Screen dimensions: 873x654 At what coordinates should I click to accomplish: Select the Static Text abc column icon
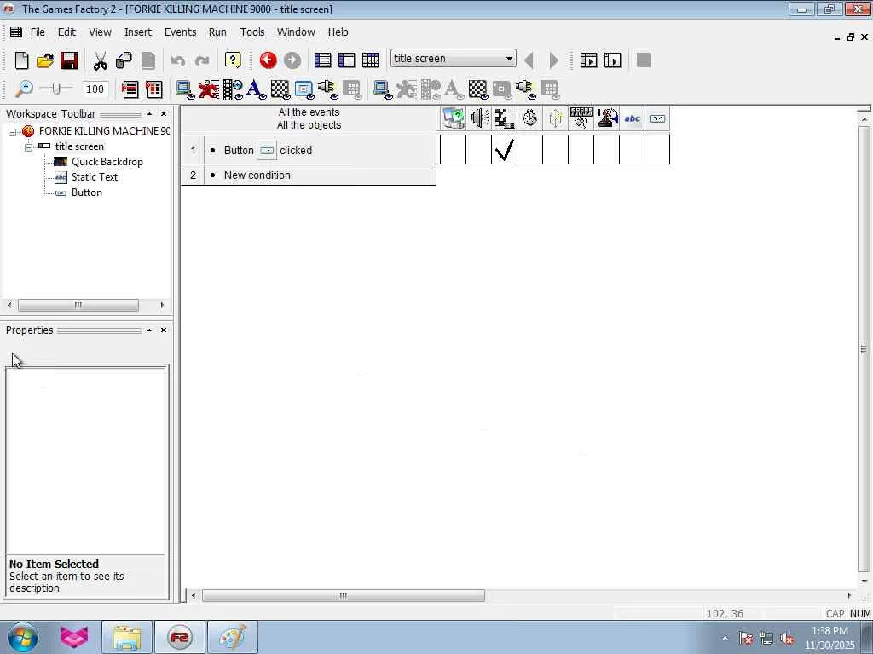pyautogui.click(x=633, y=118)
